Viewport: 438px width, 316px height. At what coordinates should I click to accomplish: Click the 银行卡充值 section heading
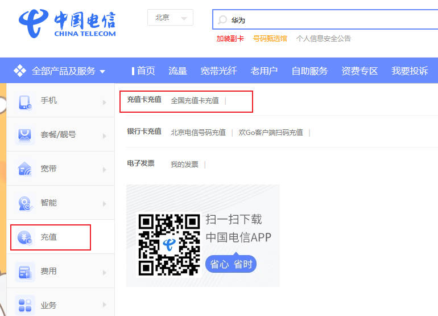pyautogui.click(x=144, y=132)
